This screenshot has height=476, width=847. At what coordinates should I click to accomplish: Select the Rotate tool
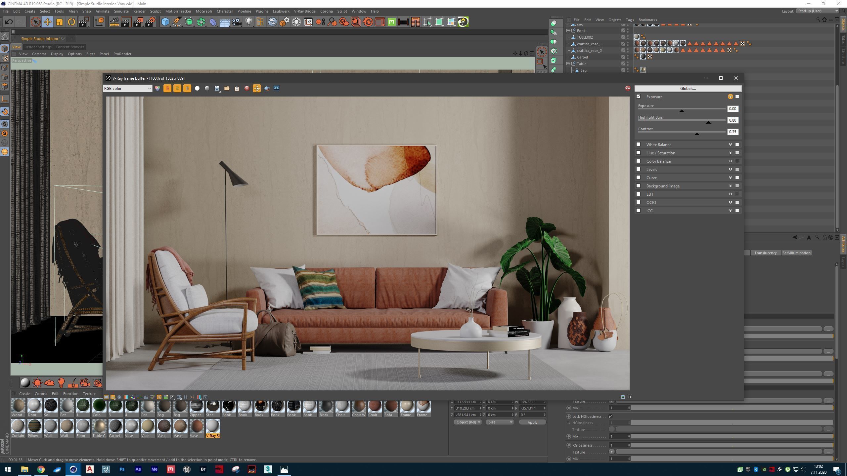tap(71, 22)
